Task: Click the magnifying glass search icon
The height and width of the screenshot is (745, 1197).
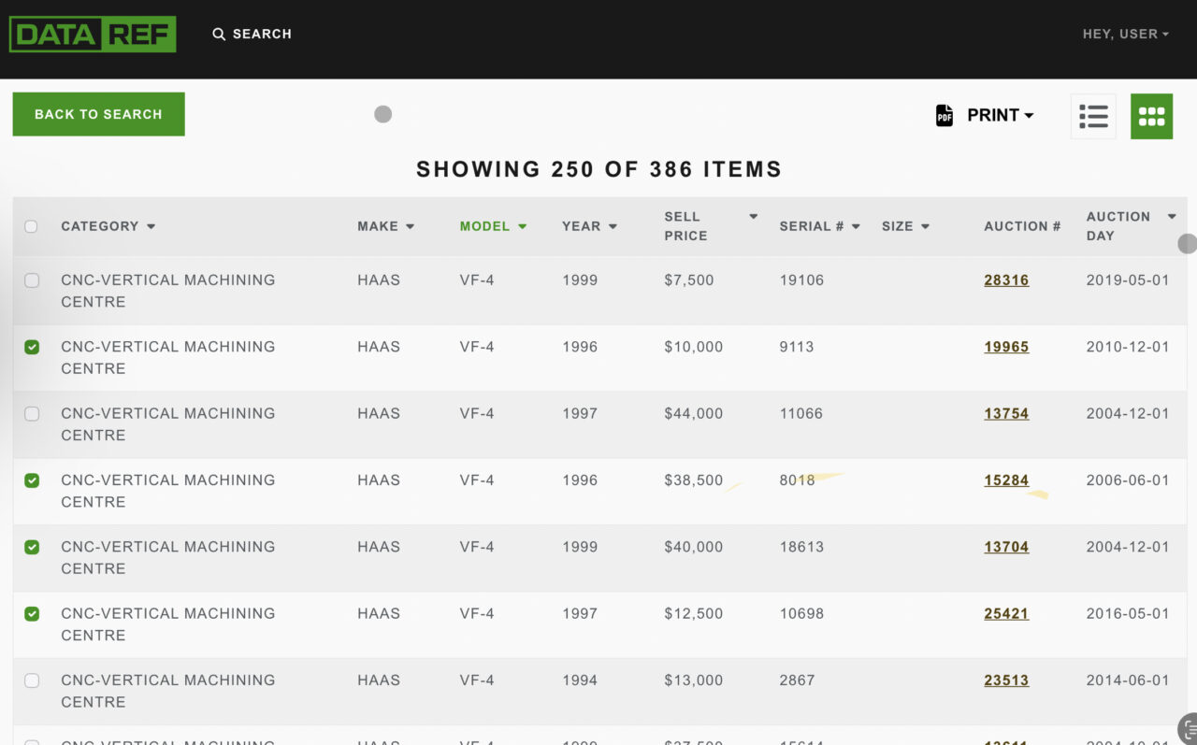Action: click(x=217, y=34)
